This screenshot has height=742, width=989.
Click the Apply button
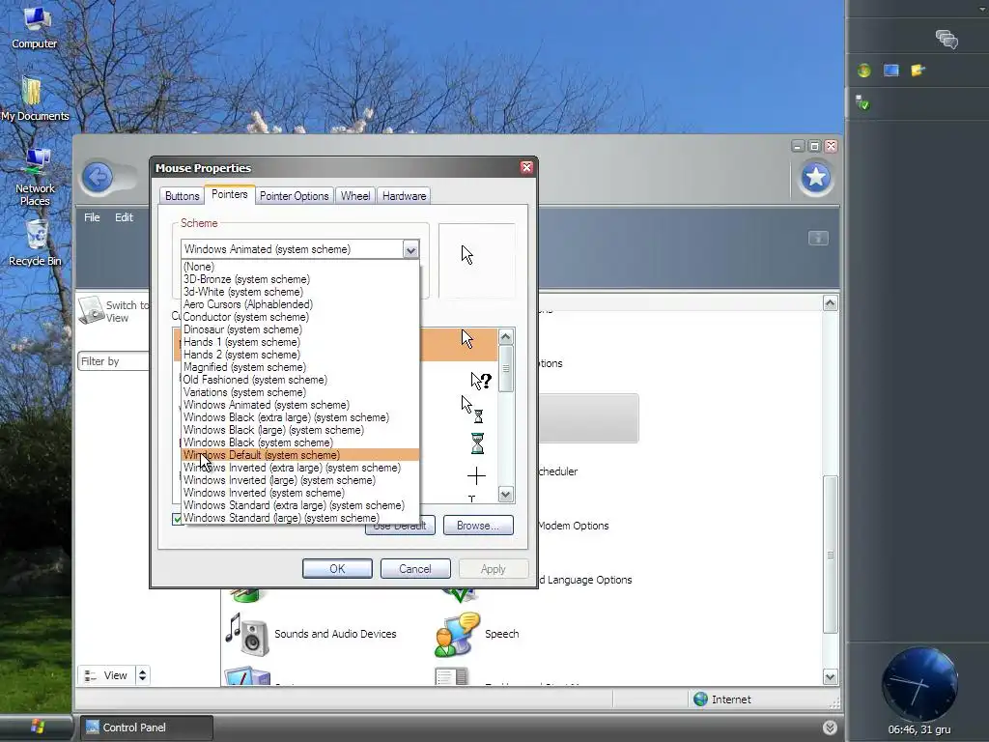tap(494, 568)
